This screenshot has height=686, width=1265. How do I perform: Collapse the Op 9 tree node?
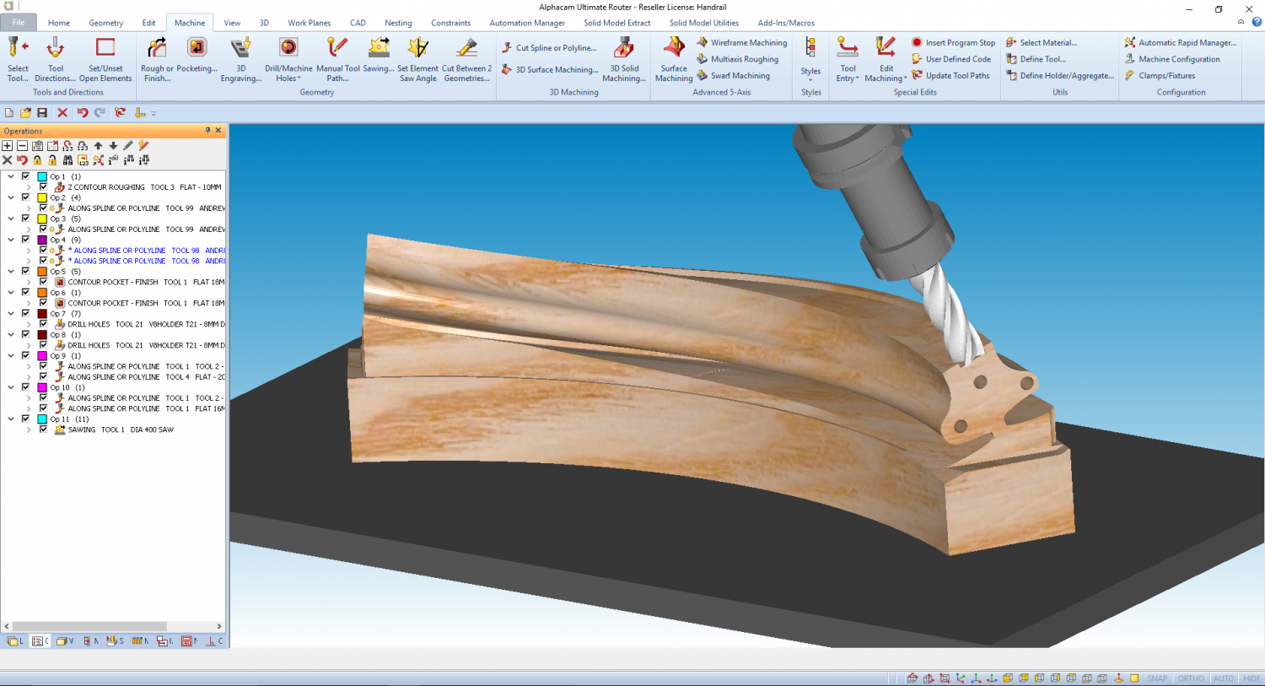tap(11, 355)
